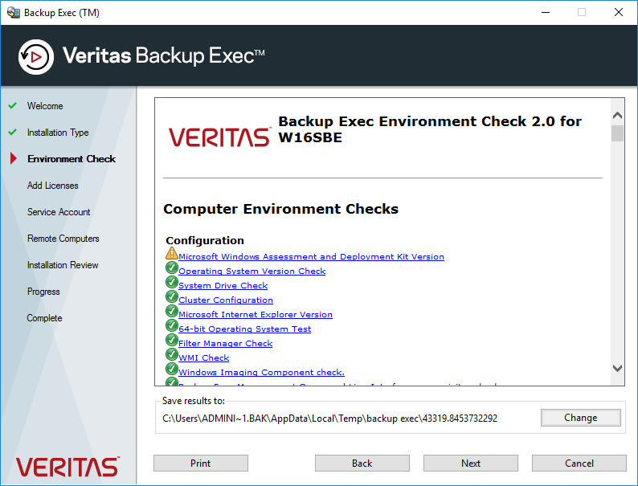
Task: Click Change to modify save location
Action: tap(581, 418)
